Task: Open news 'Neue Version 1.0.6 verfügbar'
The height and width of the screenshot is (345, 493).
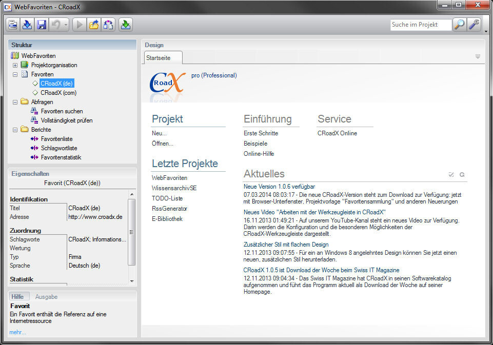Action: click(x=279, y=187)
